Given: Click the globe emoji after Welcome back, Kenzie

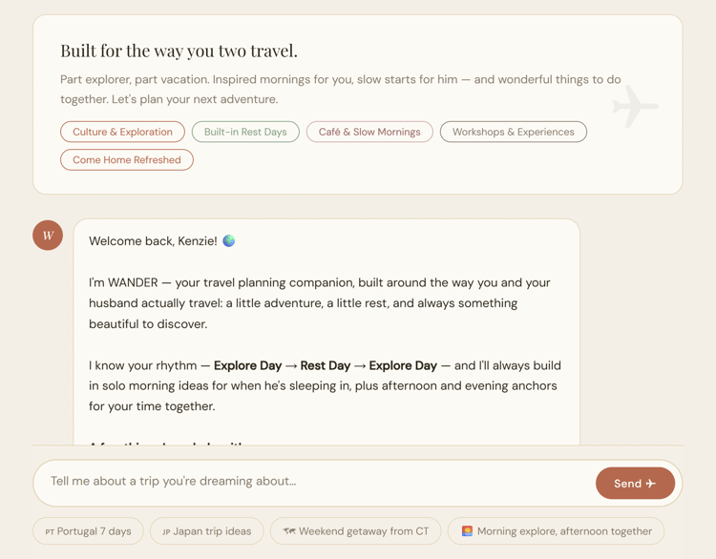Looking at the screenshot, I should (x=229, y=240).
